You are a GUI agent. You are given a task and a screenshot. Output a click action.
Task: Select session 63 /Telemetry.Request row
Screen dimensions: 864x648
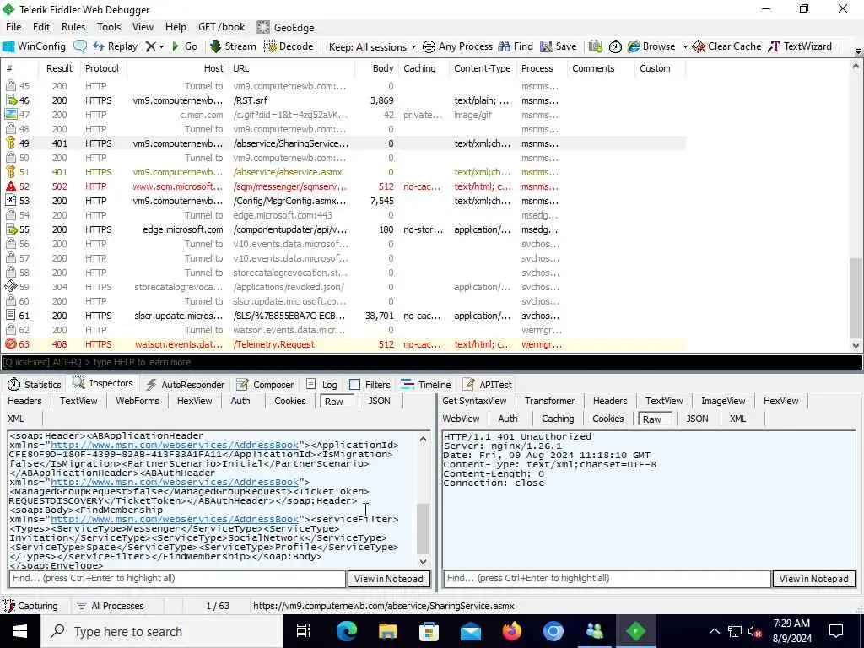click(x=344, y=344)
